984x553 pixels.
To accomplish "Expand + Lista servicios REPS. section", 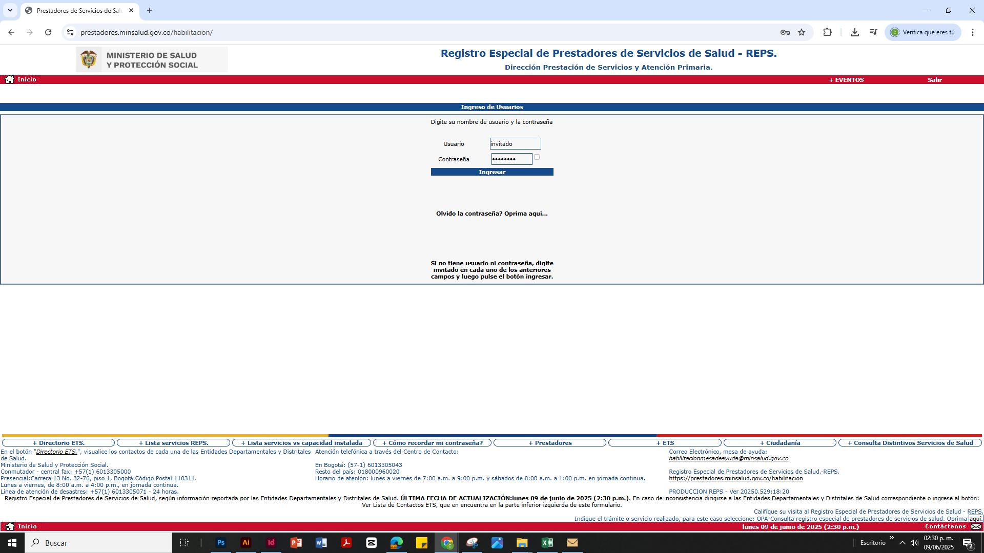I will click(173, 443).
